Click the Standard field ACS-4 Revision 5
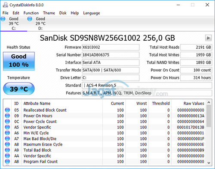The image size is (215, 169). click(147, 85)
